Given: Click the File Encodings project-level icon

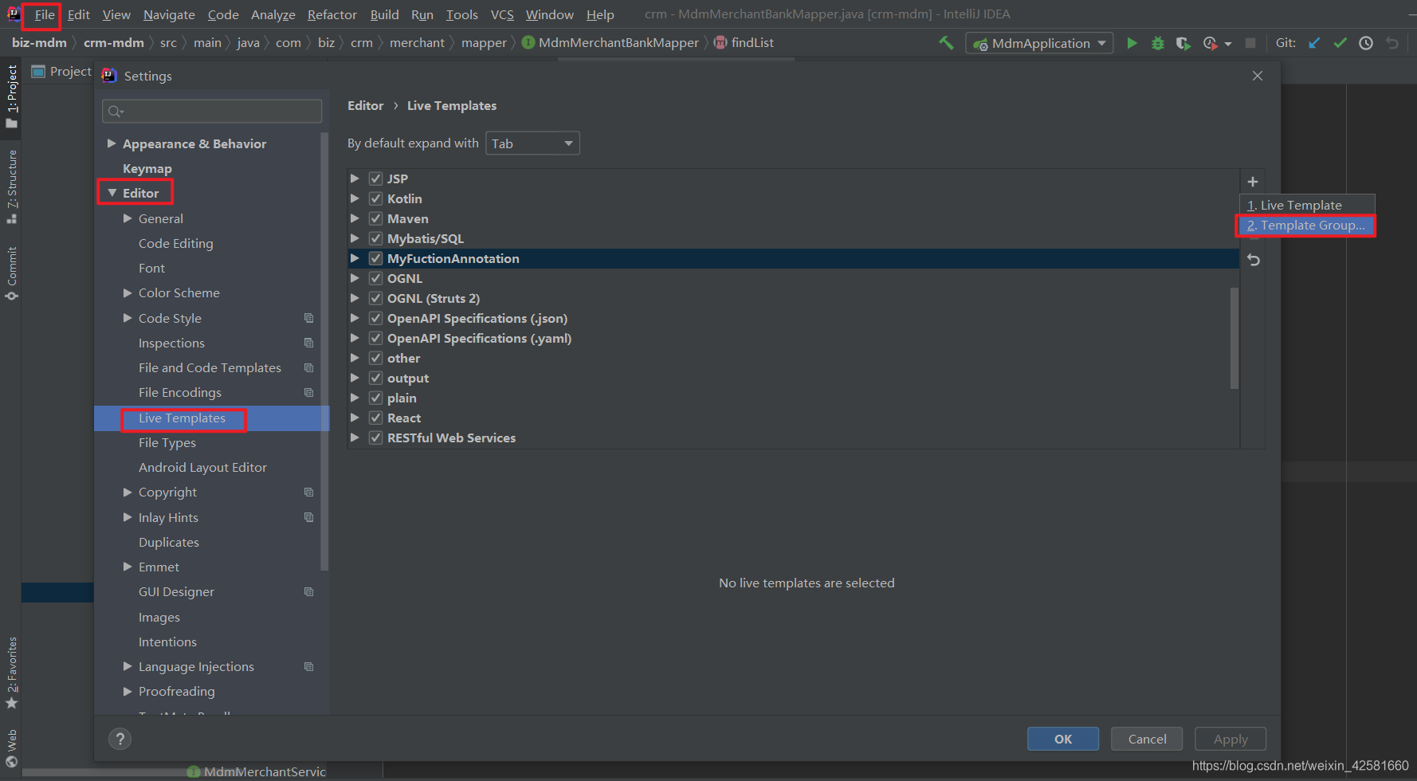Looking at the screenshot, I should (309, 392).
